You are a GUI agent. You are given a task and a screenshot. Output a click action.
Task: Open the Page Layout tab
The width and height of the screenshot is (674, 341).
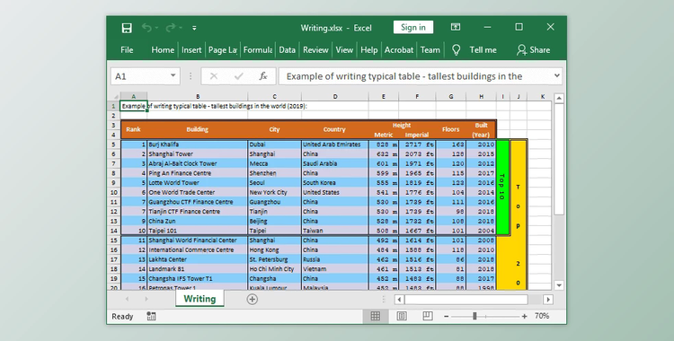(223, 50)
